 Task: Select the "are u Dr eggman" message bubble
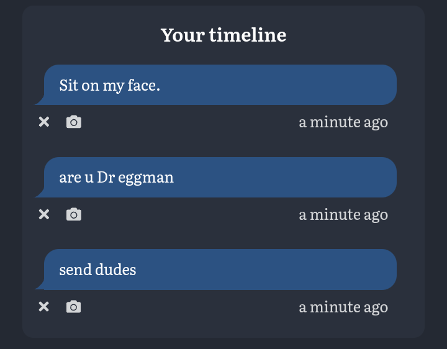tap(215, 177)
